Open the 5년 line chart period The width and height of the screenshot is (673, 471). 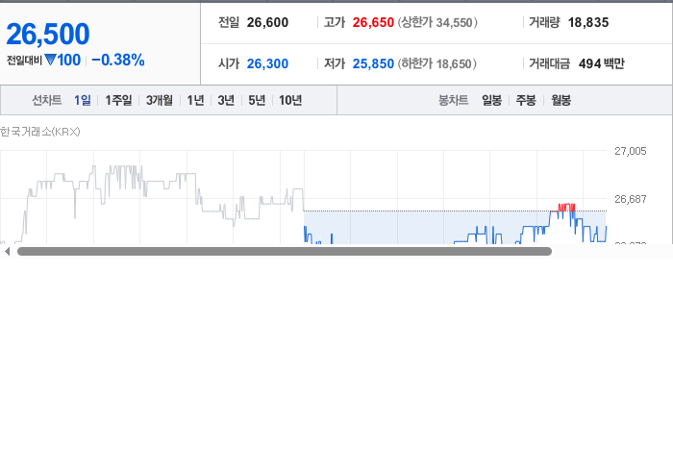coord(257,100)
